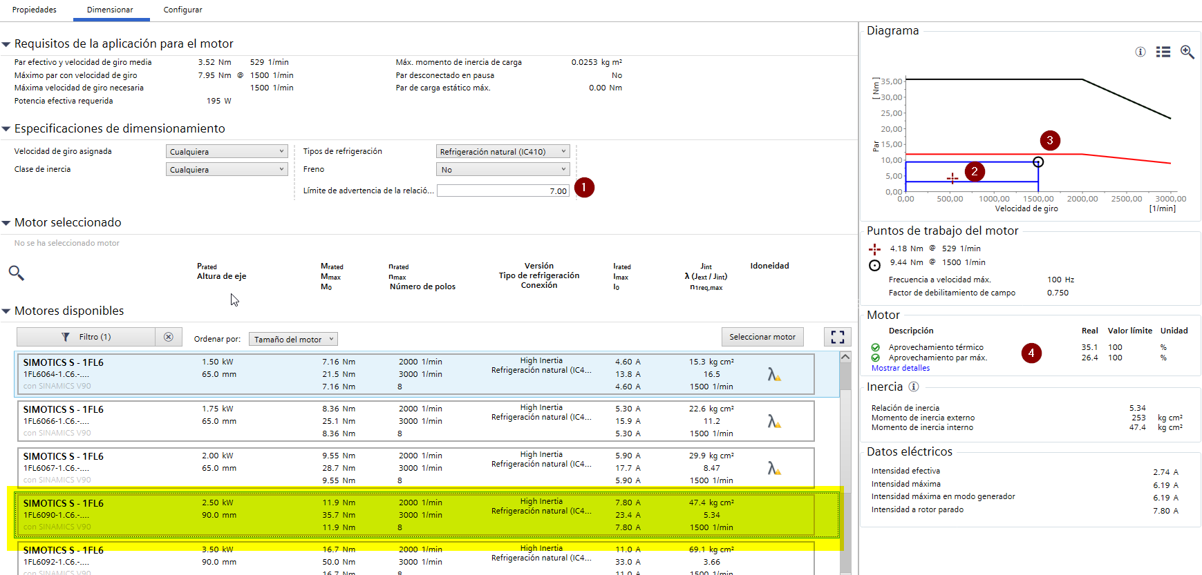This screenshot has height=575, width=1202.
Task: Click lambda warning icon on 1FL6067 motor
Action: pyautogui.click(x=774, y=468)
